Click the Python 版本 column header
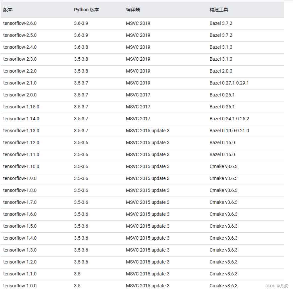The width and height of the screenshot is (293, 291). coord(87,10)
